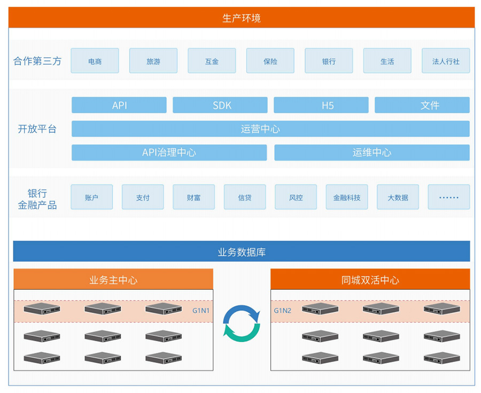Image resolution: width=481 pixels, height=393 pixels.
Task: Select the 旅游 partner box
Action: pyautogui.click(x=153, y=61)
